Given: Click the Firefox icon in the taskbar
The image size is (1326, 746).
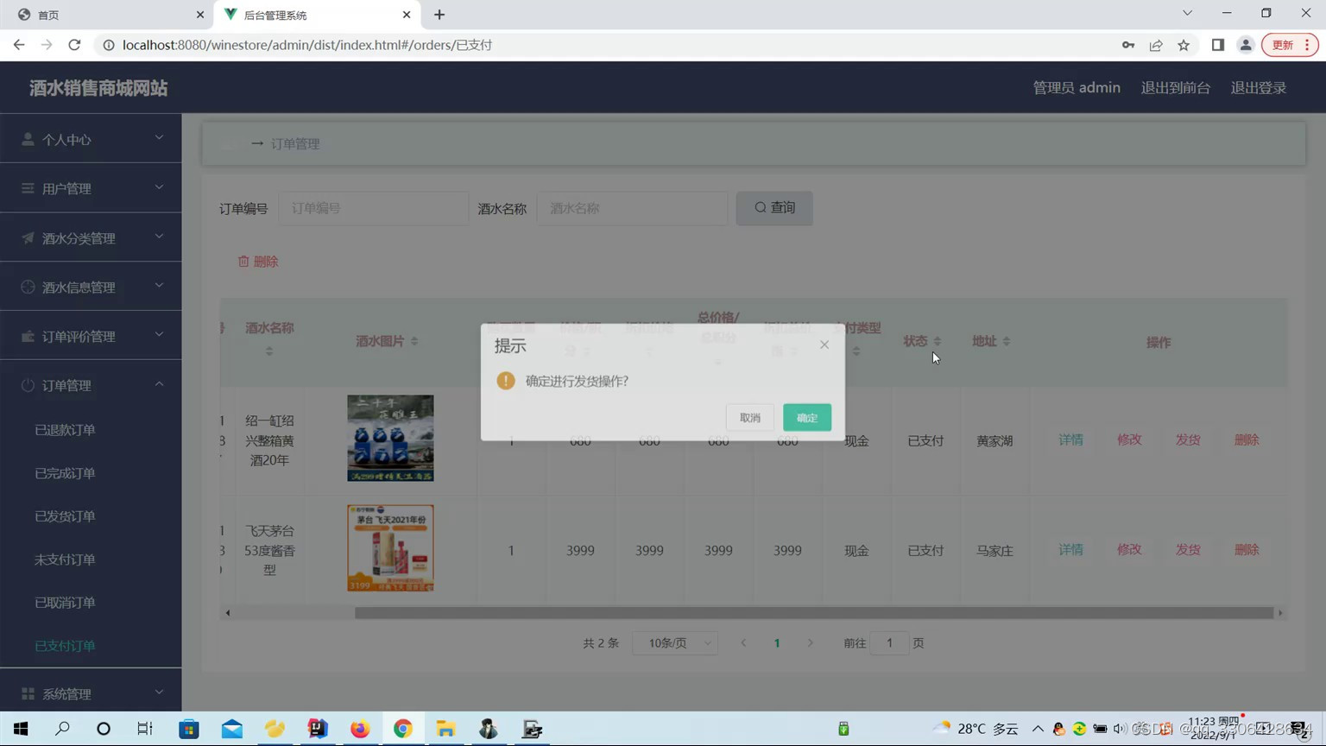Looking at the screenshot, I should (360, 729).
